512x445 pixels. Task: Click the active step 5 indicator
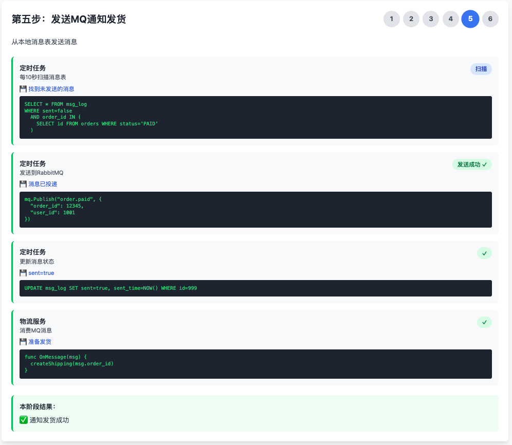(x=470, y=19)
